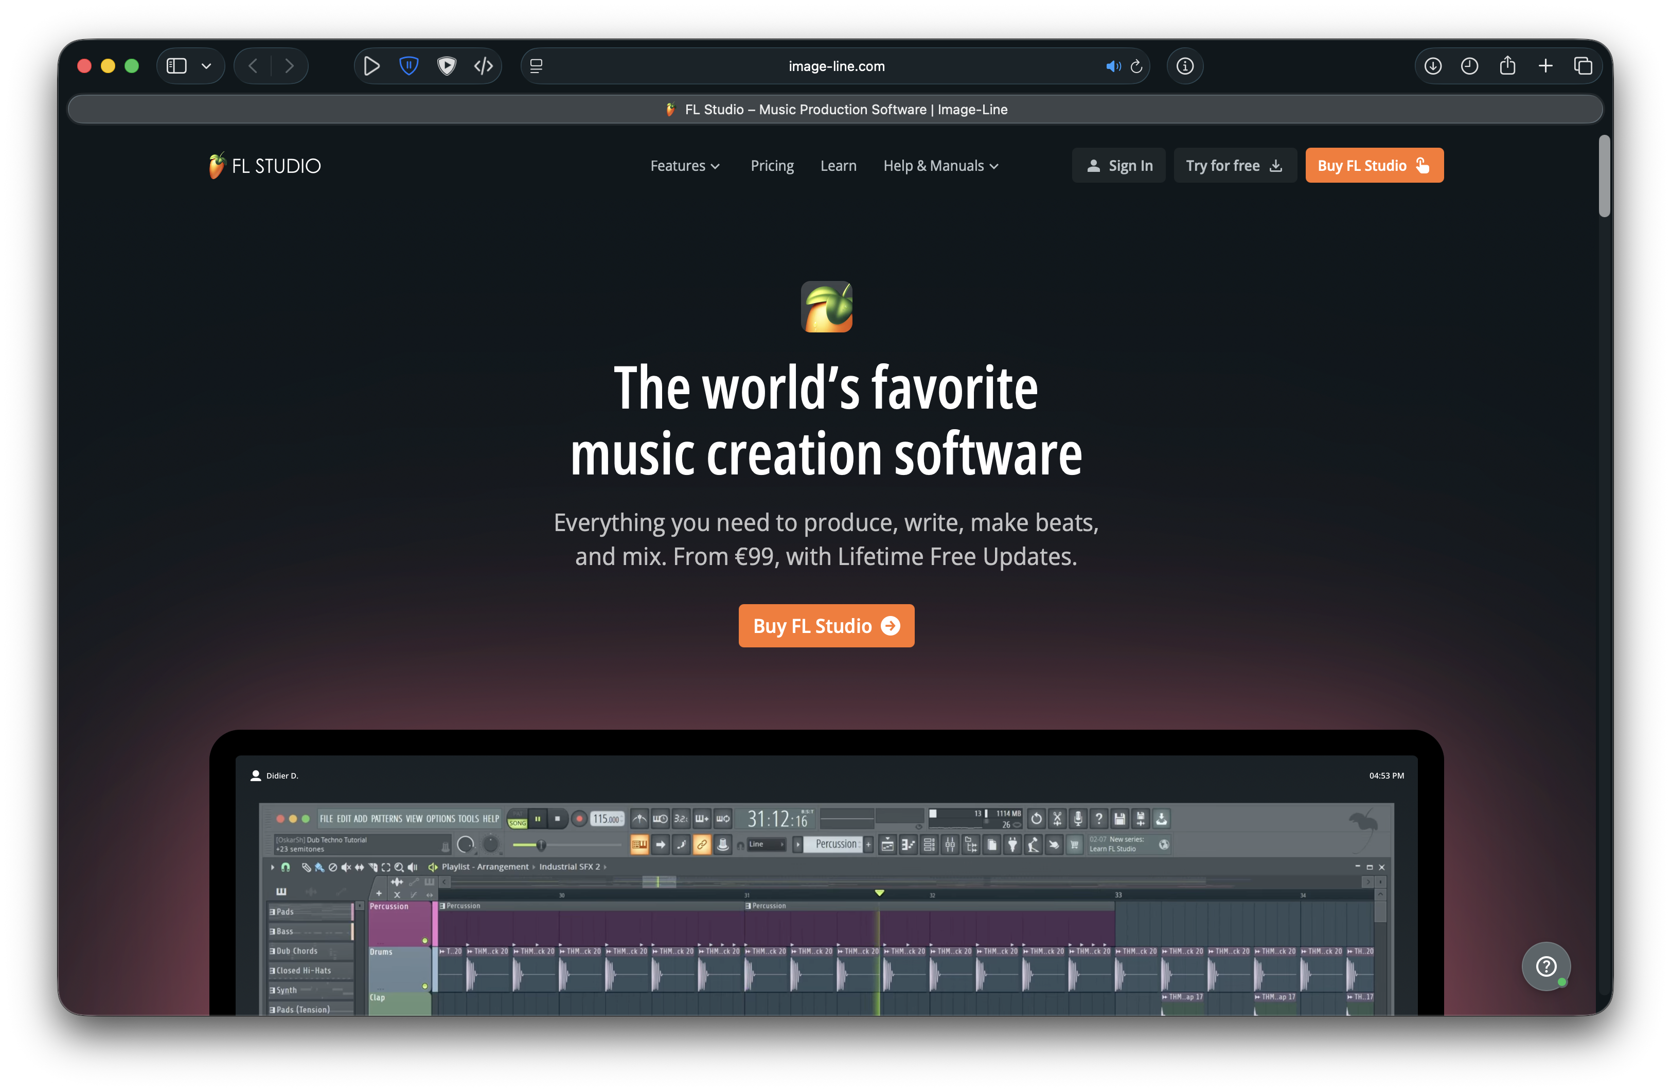Click the plug icon in FL Studio toolbar

(x=1012, y=845)
